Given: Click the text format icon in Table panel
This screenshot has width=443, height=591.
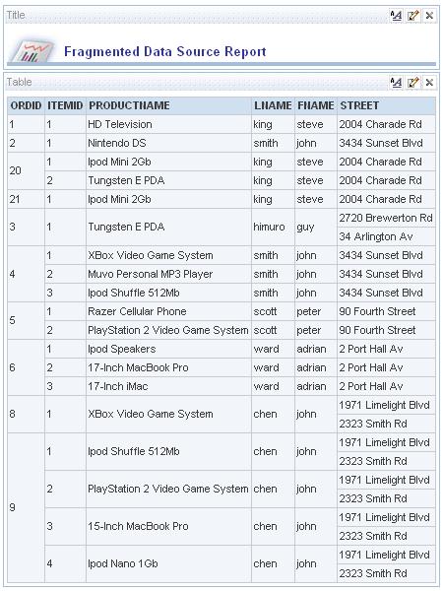Looking at the screenshot, I should click(396, 82).
